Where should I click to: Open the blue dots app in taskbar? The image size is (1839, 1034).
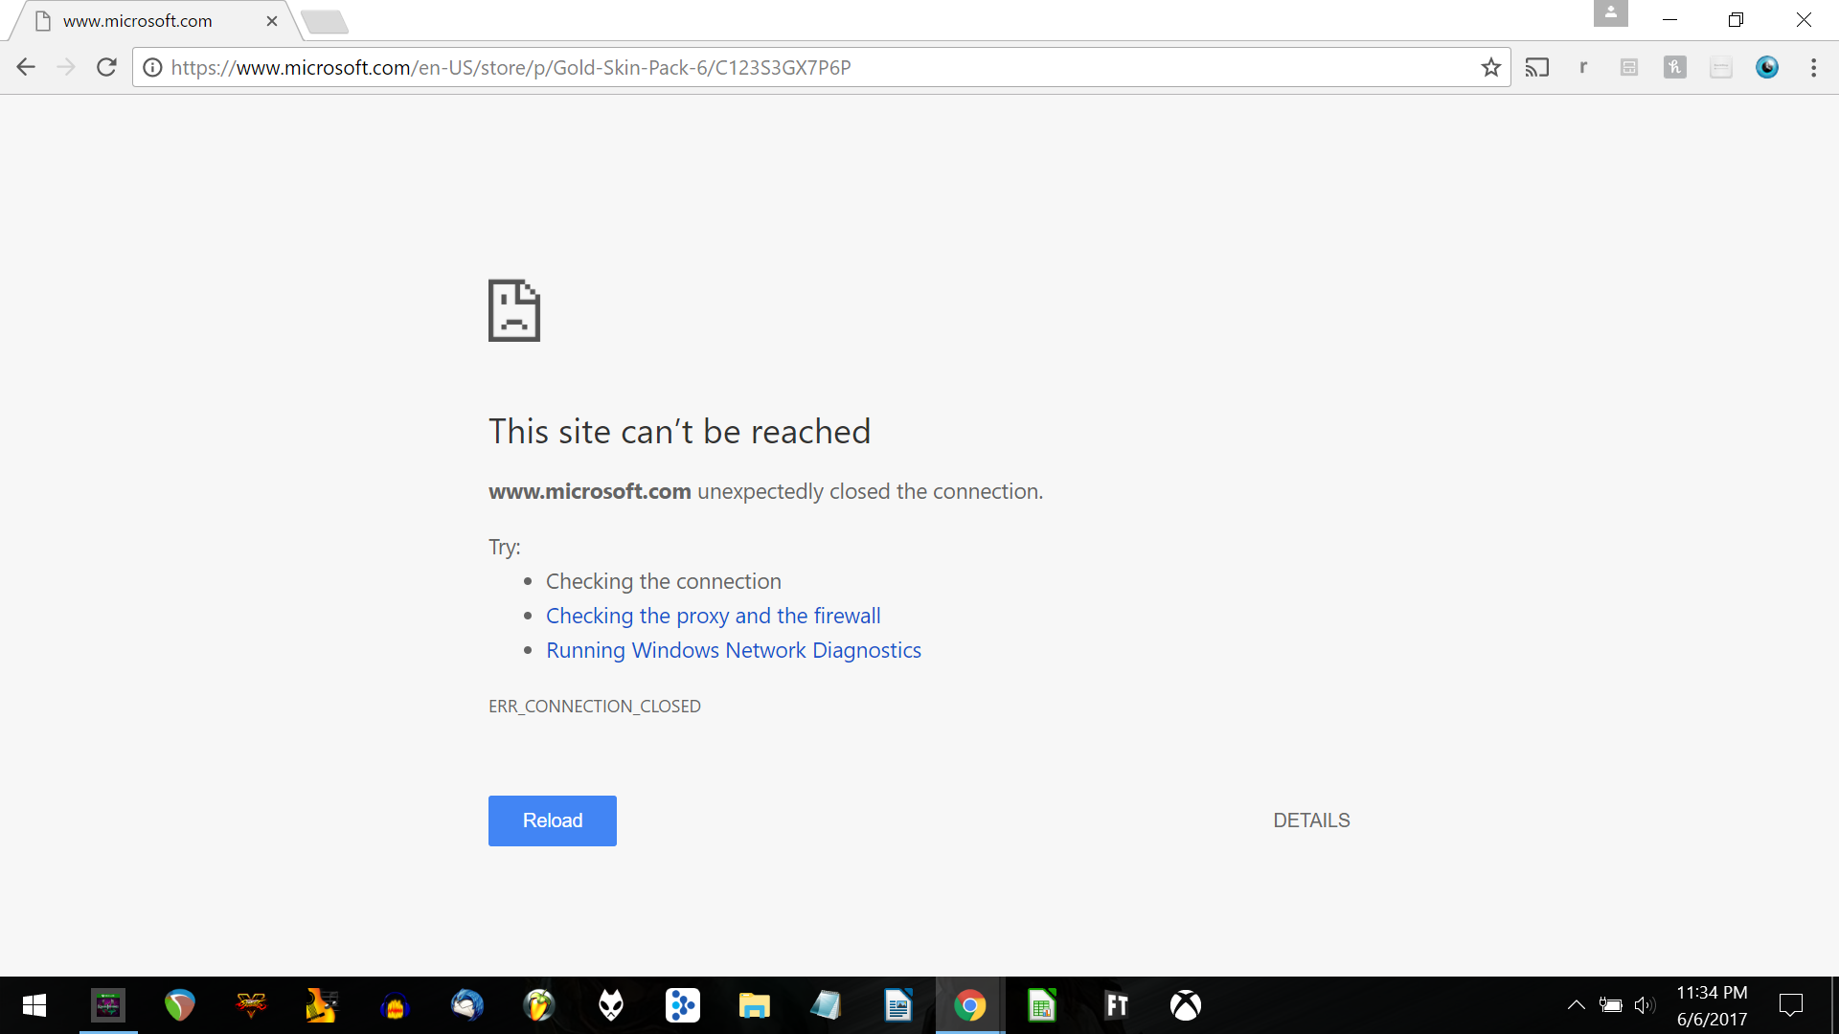click(x=683, y=1005)
